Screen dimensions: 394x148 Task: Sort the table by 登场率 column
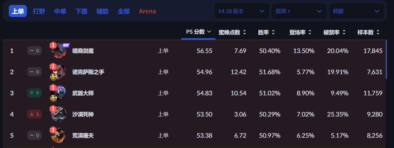[x=300, y=32]
